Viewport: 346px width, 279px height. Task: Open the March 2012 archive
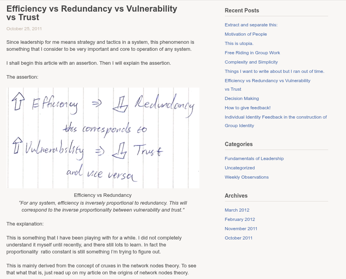(237, 210)
